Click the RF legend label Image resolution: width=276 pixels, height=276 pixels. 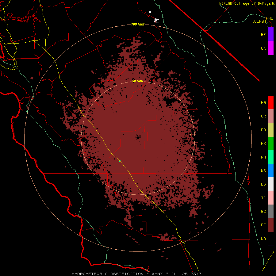pos(263,34)
